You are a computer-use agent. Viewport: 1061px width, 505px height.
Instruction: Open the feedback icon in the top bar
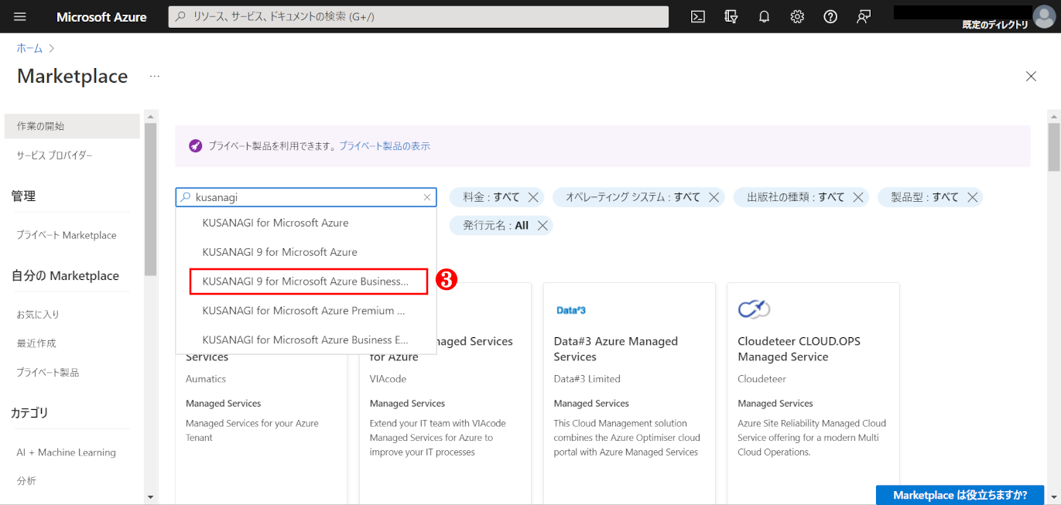[864, 16]
